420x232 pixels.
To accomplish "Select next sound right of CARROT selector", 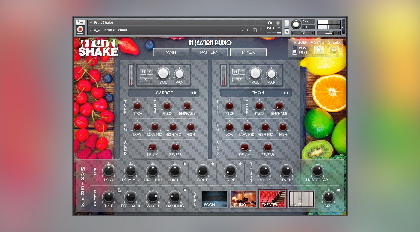I will 196,93.
